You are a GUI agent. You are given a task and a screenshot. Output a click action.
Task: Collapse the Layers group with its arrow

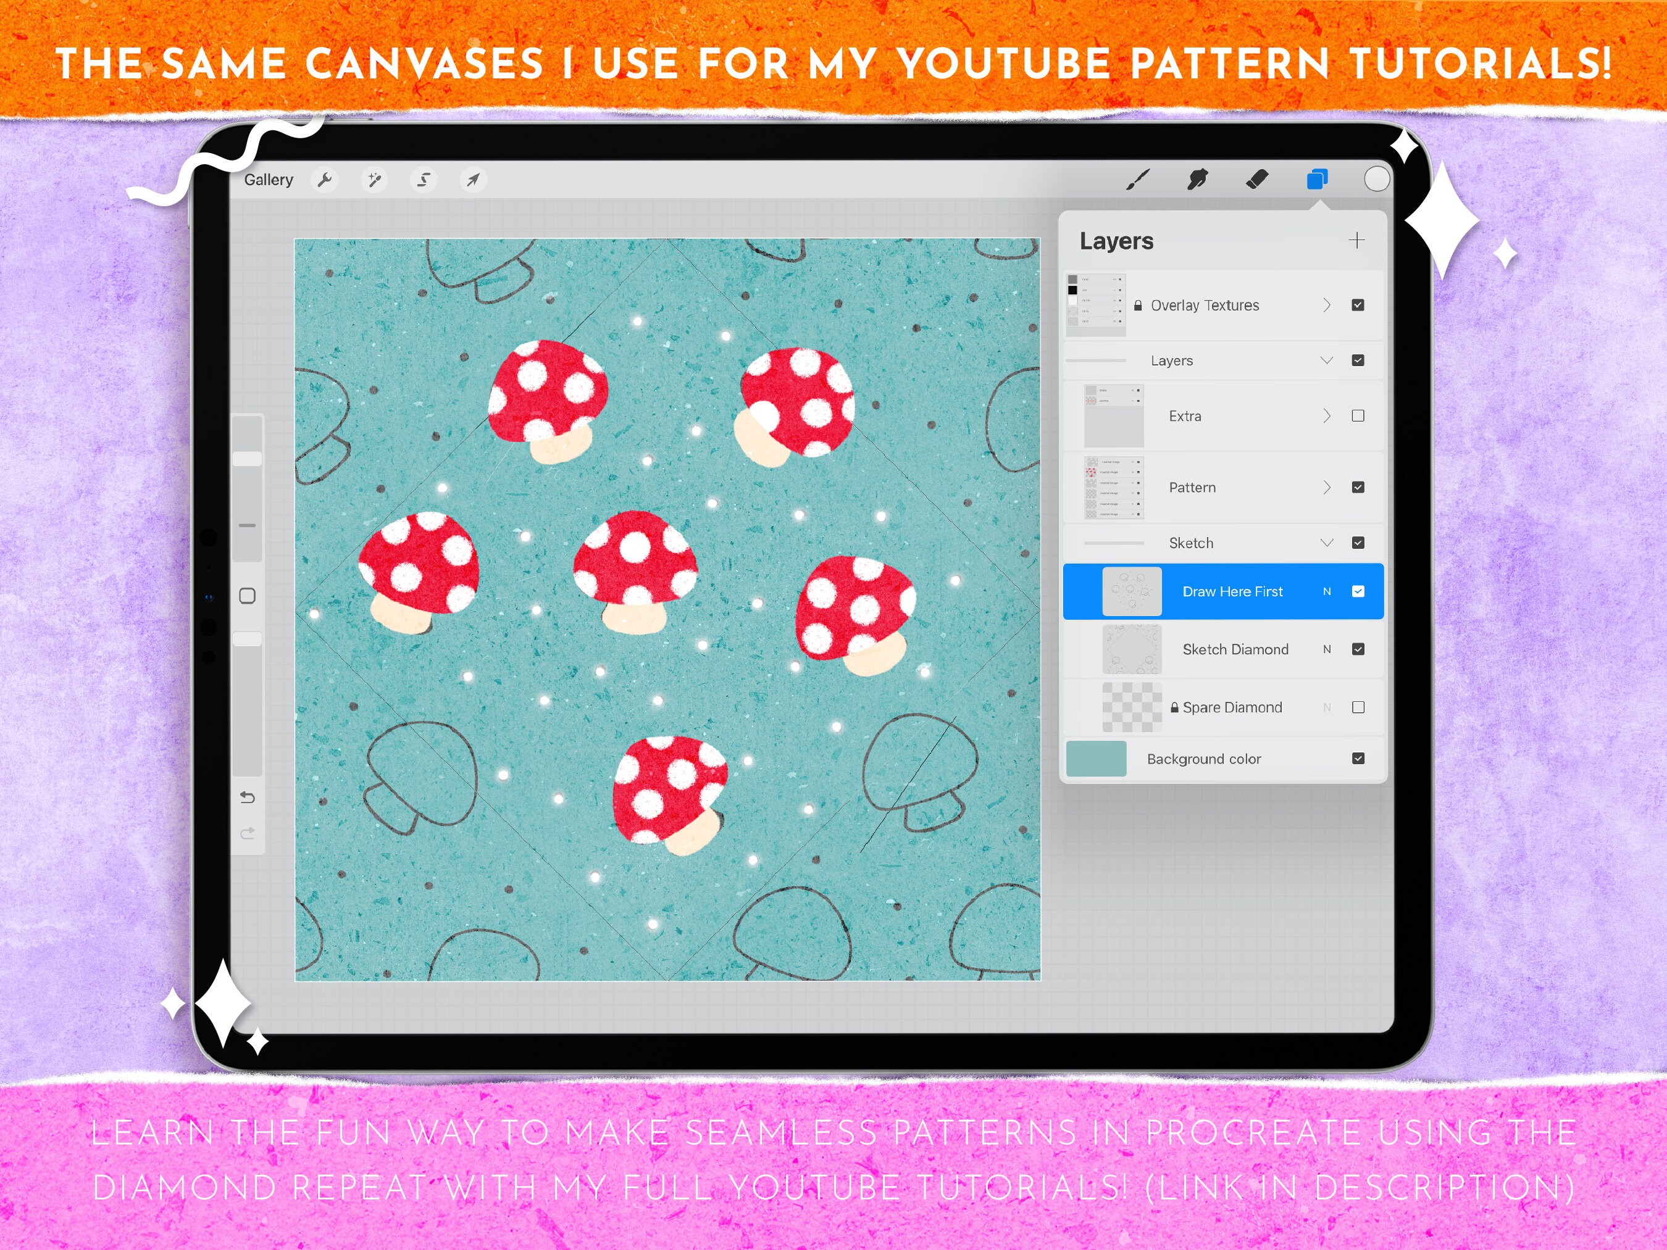point(1328,360)
